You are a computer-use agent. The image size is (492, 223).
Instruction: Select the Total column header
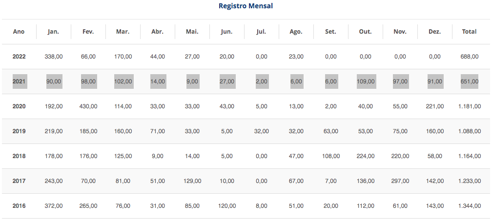[x=469, y=32]
